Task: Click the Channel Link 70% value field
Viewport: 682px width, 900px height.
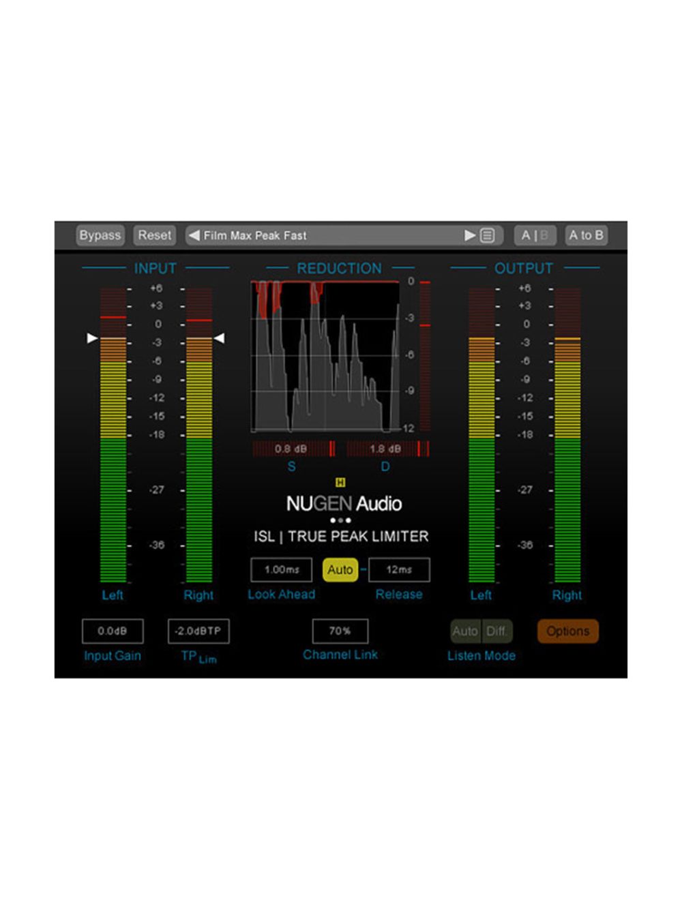Action: (x=340, y=631)
